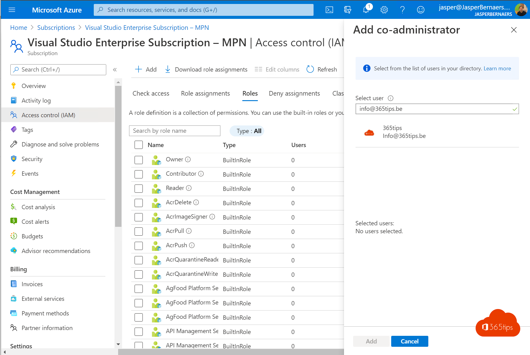Switch to the Deny assignments tab

294,93
